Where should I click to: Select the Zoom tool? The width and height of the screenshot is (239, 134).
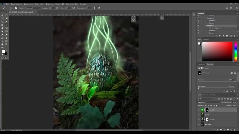point(6,44)
